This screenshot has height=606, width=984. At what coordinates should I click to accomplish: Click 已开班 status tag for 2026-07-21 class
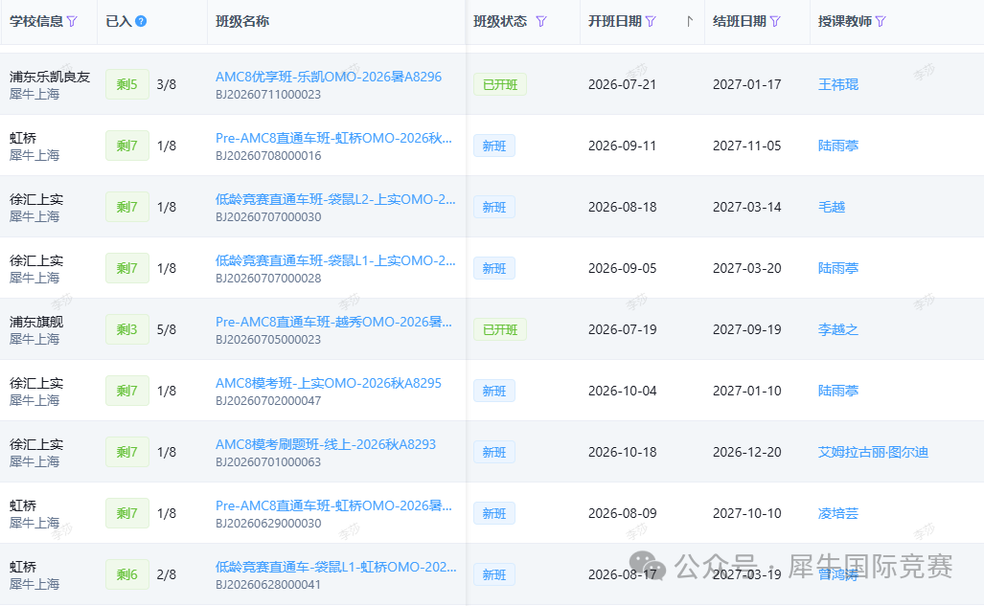(500, 84)
